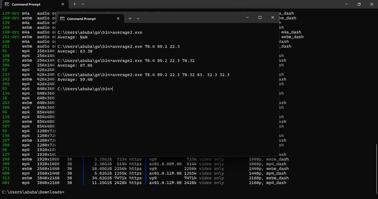Close the background terminal window

372,4
